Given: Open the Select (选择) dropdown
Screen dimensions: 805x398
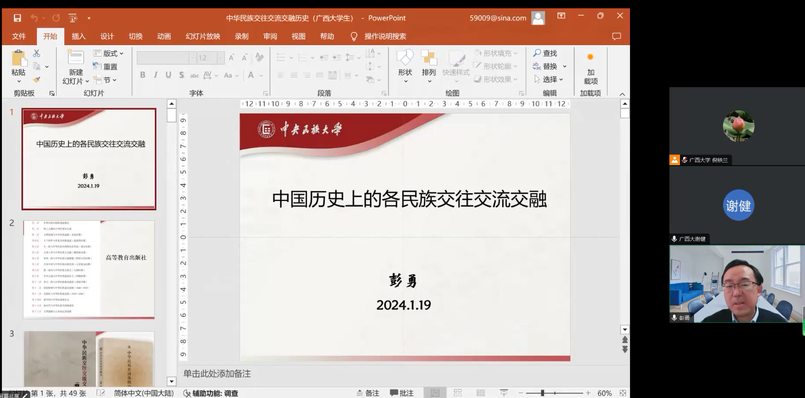Looking at the screenshot, I should [549, 79].
